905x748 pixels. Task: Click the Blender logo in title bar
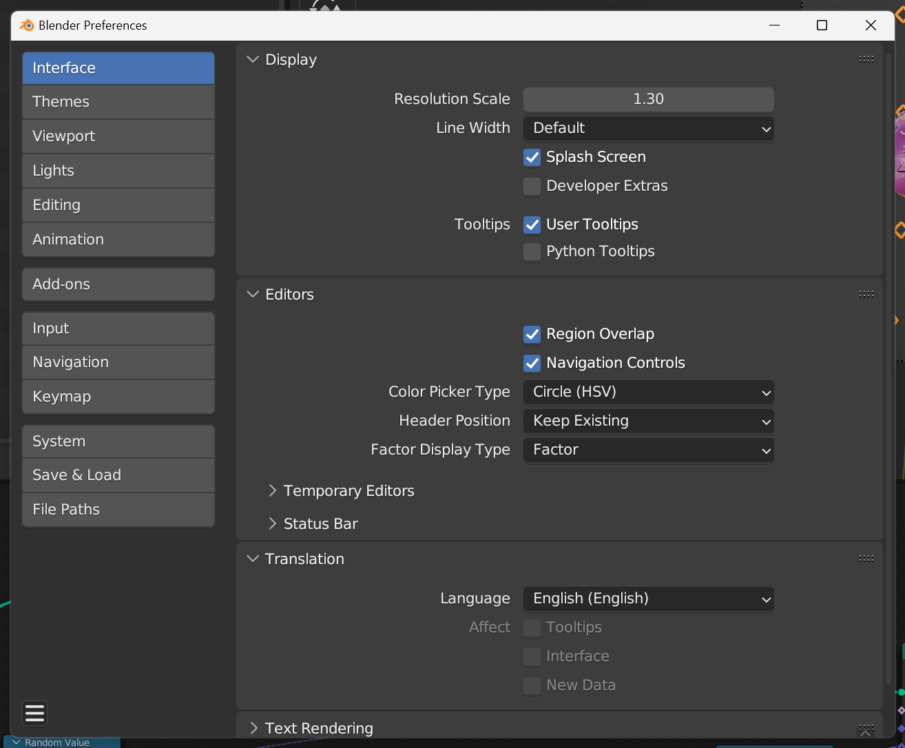(27, 25)
